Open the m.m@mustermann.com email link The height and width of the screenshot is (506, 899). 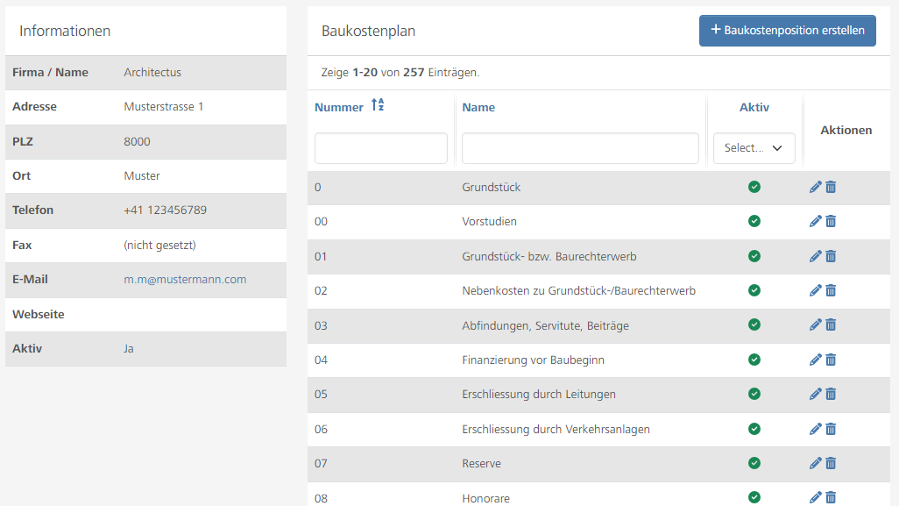pyautogui.click(x=185, y=280)
